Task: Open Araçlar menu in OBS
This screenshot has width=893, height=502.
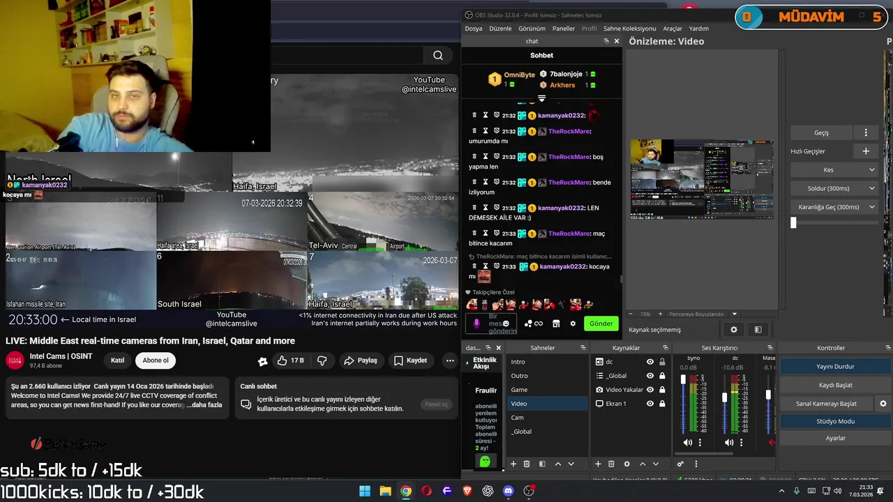Action: [673, 29]
